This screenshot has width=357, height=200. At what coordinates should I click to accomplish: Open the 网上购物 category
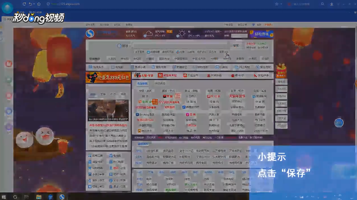coord(242,67)
